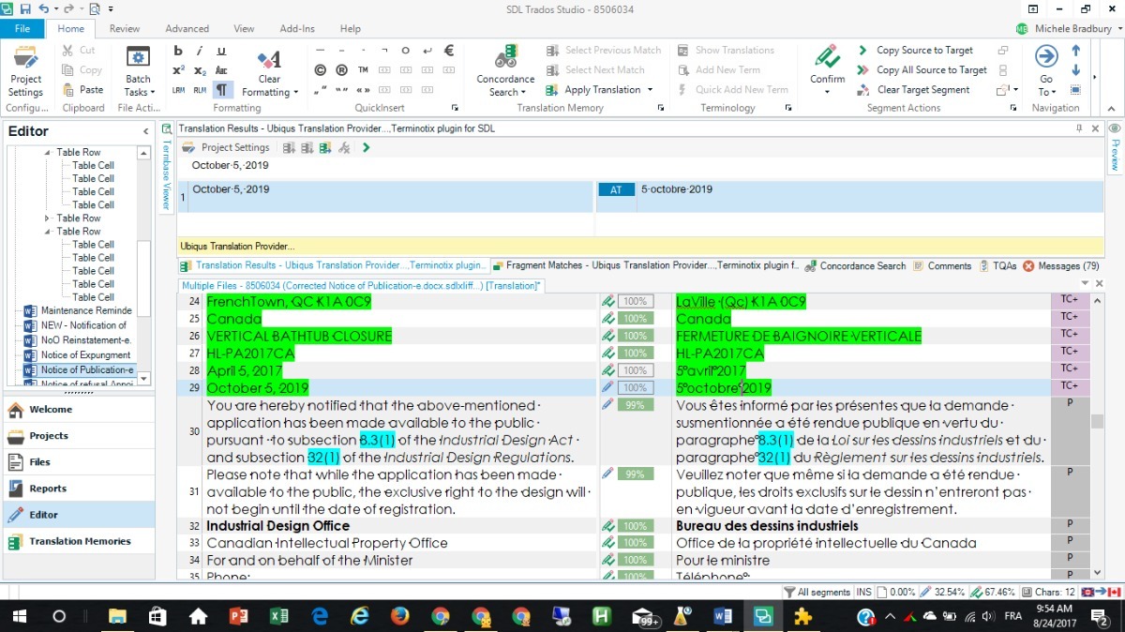The height and width of the screenshot is (632, 1125).
Task: Switch to Fragment Matches tab
Action: (645, 266)
